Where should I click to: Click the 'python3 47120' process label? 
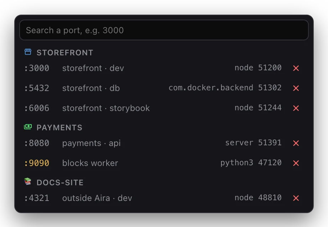251,163
